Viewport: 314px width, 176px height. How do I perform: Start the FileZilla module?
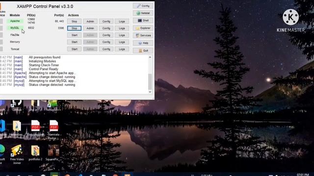coord(74,35)
